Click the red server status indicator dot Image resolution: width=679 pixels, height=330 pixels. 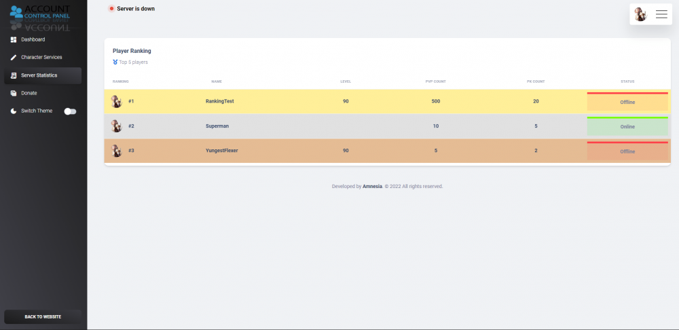[111, 9]
